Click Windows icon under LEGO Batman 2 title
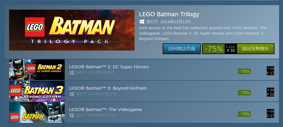 coord(72,73)
